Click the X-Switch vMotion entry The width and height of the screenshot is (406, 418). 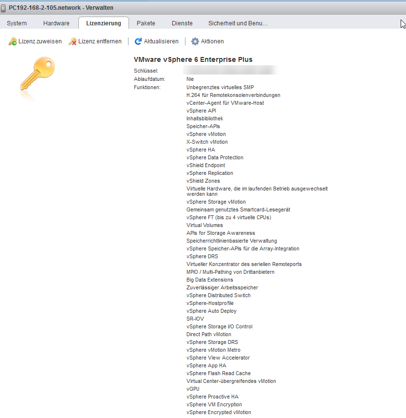click(x=207, y=142)
